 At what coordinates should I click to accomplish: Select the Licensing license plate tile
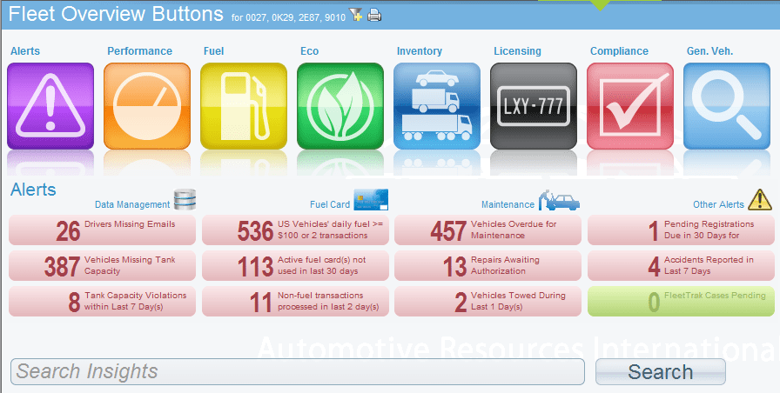coord(533,105)
